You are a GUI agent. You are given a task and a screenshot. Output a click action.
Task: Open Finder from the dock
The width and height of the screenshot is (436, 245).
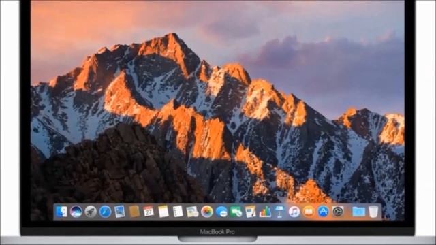click(x=61, y=212)
